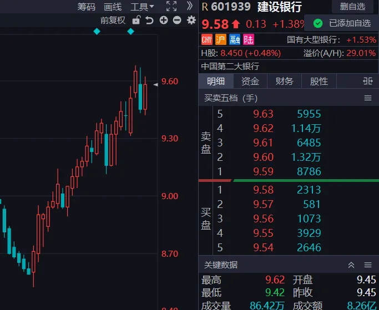This screenshot has width=379, height=310.
Task: Open the 买卖五档 panel menu icon
Action: coord(368,98)
